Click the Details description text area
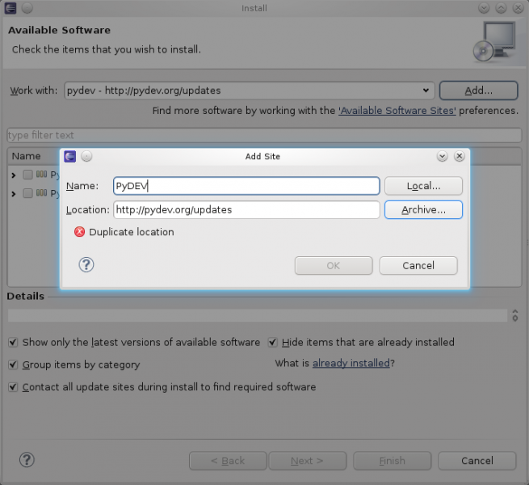529x485 pixels. point(258,315)
